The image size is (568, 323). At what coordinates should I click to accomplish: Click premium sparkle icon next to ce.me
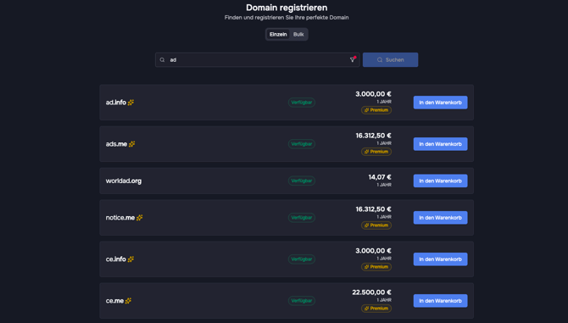tap(128, 301)
